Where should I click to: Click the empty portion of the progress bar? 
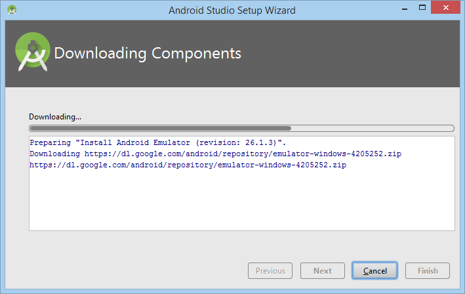point(372,128)
